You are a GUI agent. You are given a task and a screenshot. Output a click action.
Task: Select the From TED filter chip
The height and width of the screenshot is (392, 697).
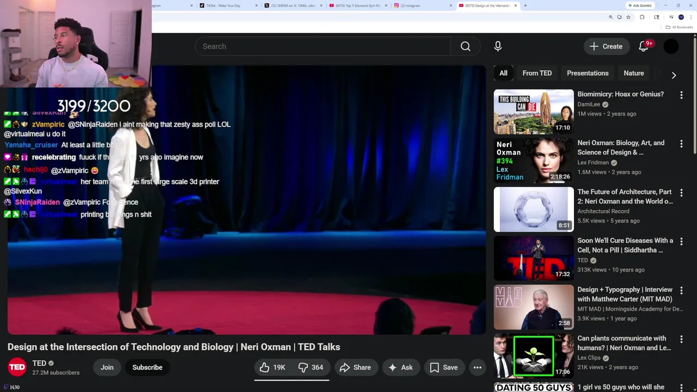point(537,73)
